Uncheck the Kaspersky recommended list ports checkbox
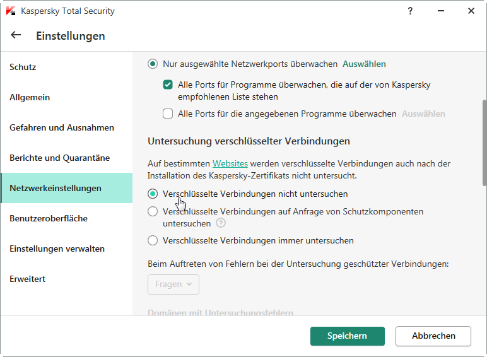The height and width of the screenshot is (357, 487). click(x=168, y=85)
